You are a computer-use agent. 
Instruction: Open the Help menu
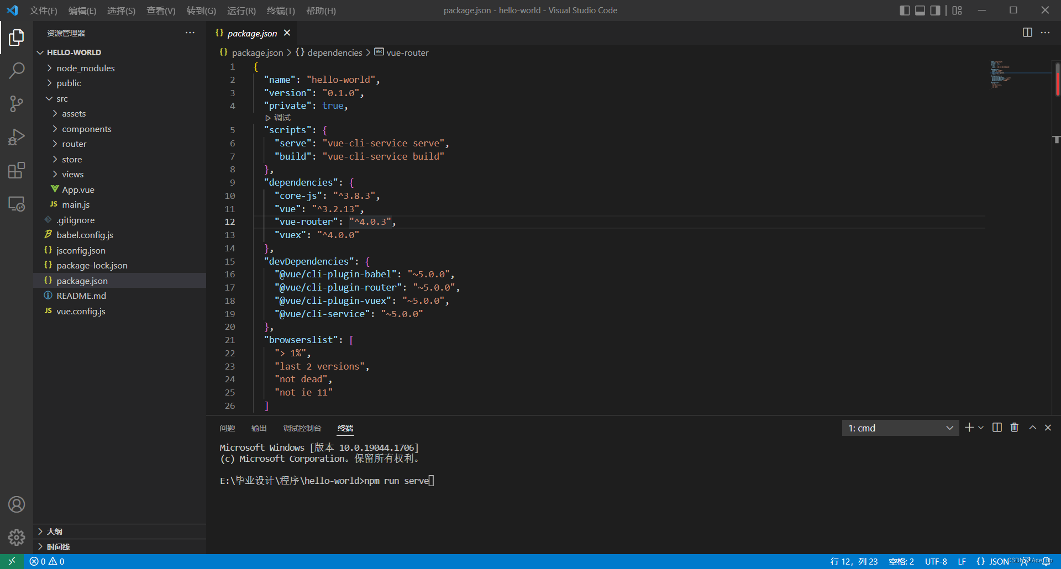[x=321, y=10]
